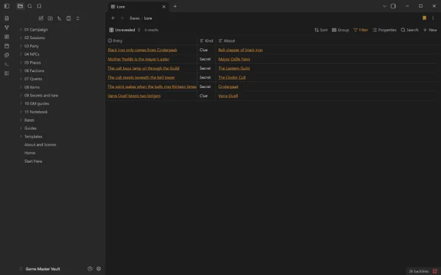Click the New entry button

[x=430, y=30]
